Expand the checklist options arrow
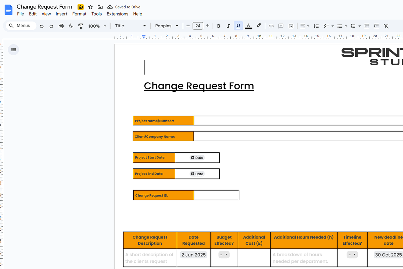Image resolution: width=403 pixels, height=269 pixels. (x=332, y=26)
